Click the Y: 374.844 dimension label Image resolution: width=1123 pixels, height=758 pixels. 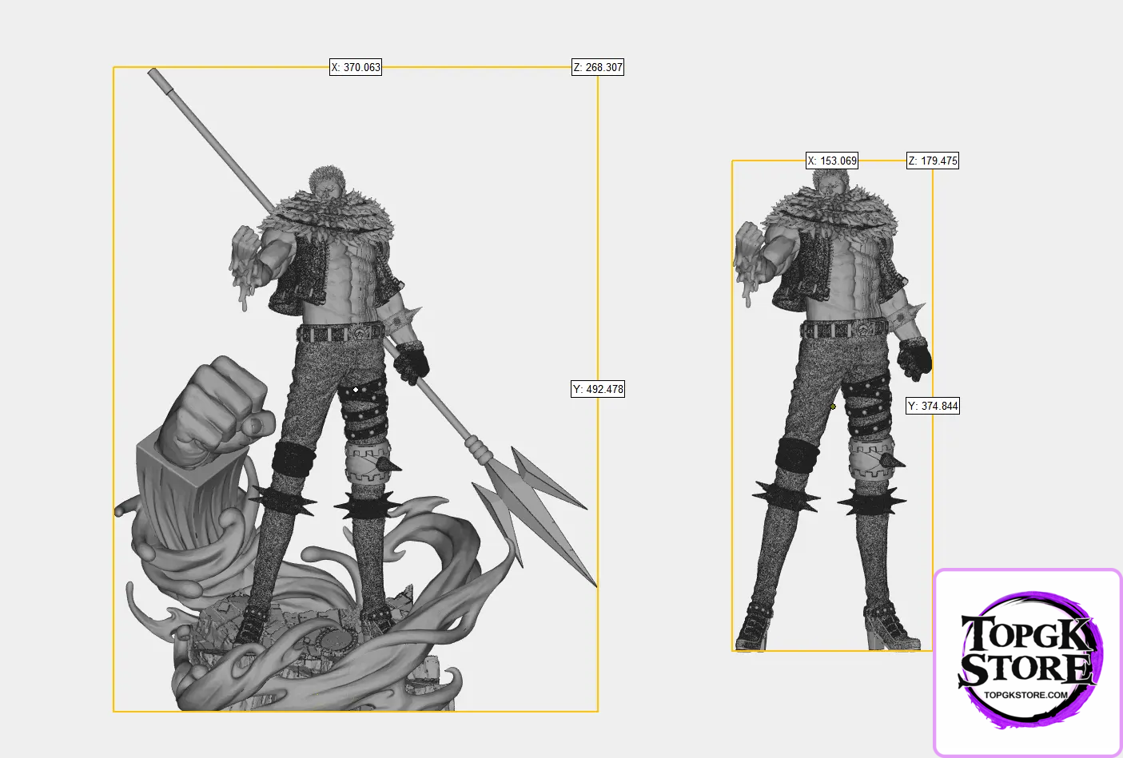click(x=933, y=406)
